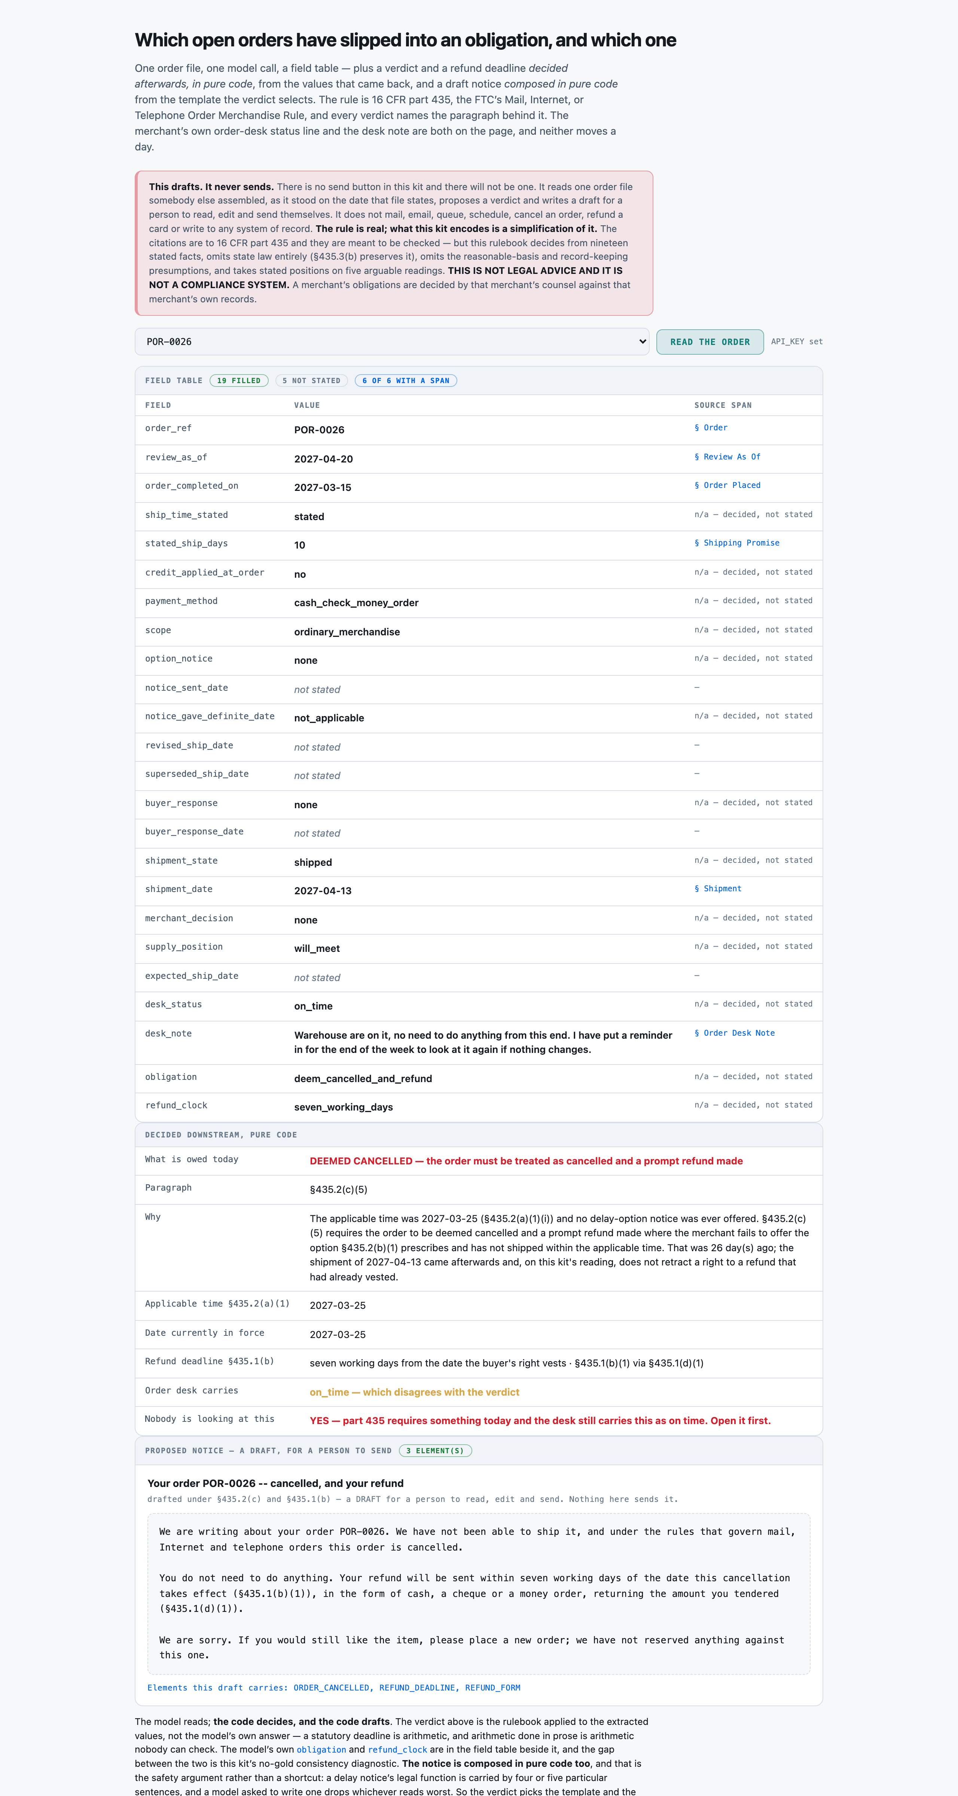Follow the § Review As Of link
The width and height of the screenshot is (958, 1796).
click(x=727, y=456)
